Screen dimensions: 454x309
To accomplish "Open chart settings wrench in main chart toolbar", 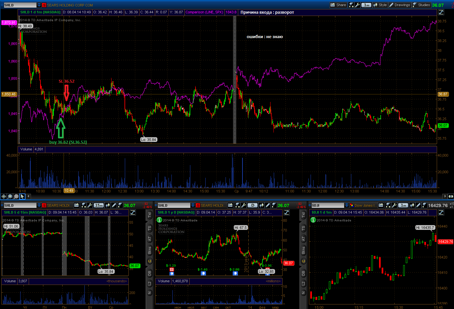I will [358, 5].
